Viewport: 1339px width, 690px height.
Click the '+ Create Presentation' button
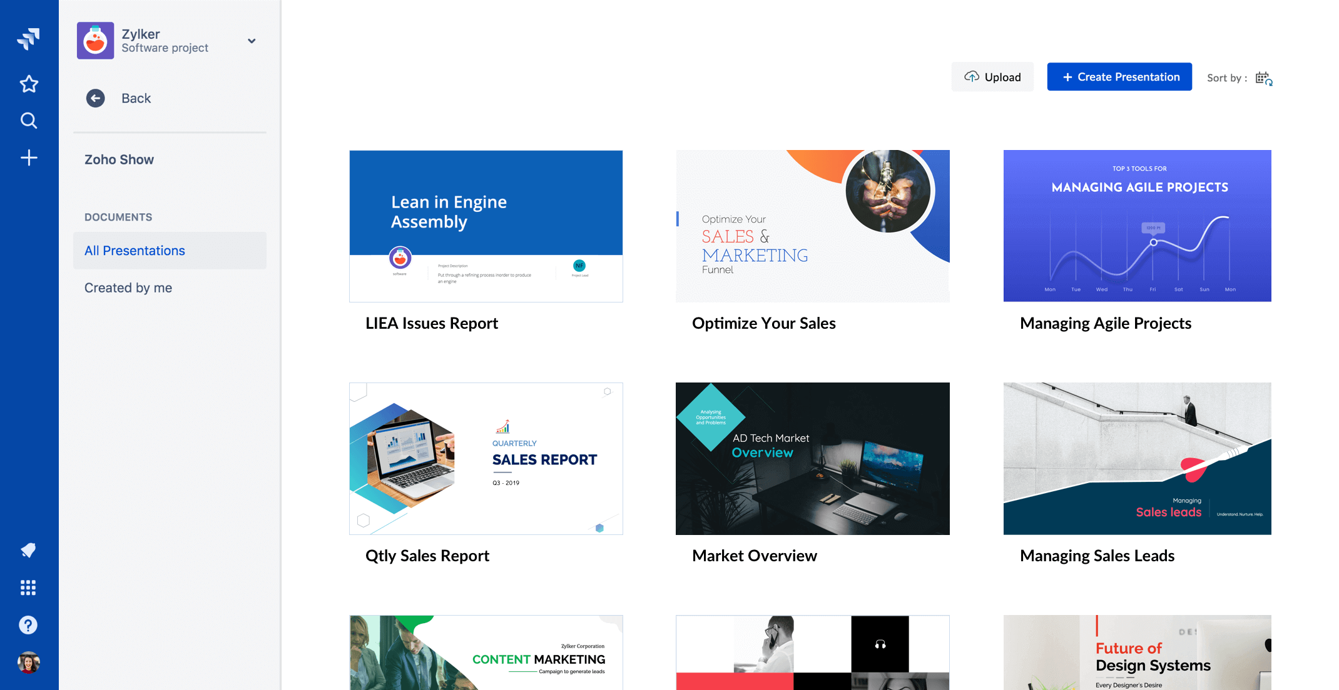[1119, 77]
